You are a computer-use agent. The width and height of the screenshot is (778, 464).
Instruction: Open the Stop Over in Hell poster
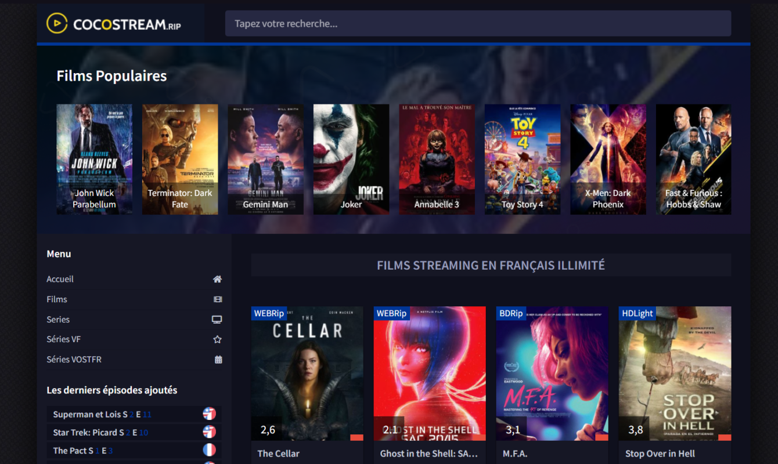[x=675, y=374]
